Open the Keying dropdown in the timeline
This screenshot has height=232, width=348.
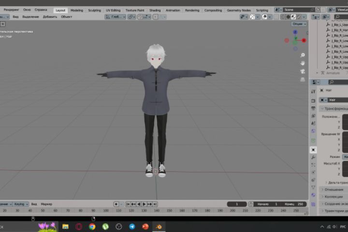click(x=21, y=204)
